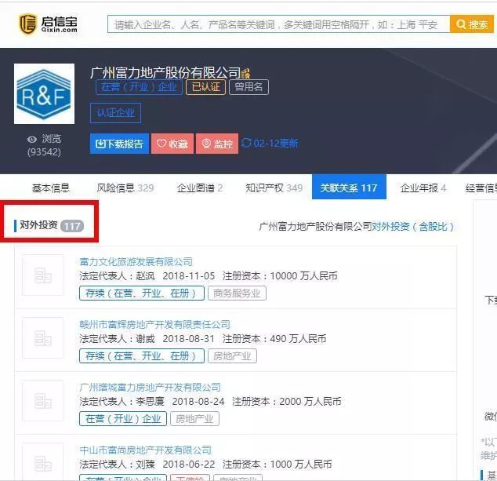The width and height of the screenshot is (497, 481).
Task: Click the placeholder icon for 富力文化旅游发展有限公司
Action: tap(42, 275)
